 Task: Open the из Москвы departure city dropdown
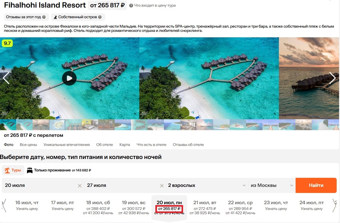(x=272, y=185)
